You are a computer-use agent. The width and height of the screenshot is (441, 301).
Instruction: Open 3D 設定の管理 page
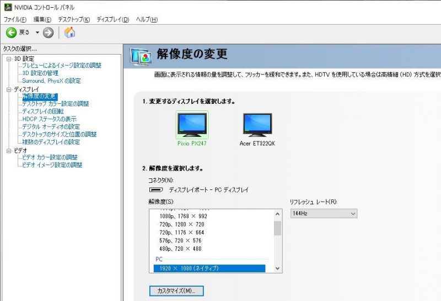[40, 73]
